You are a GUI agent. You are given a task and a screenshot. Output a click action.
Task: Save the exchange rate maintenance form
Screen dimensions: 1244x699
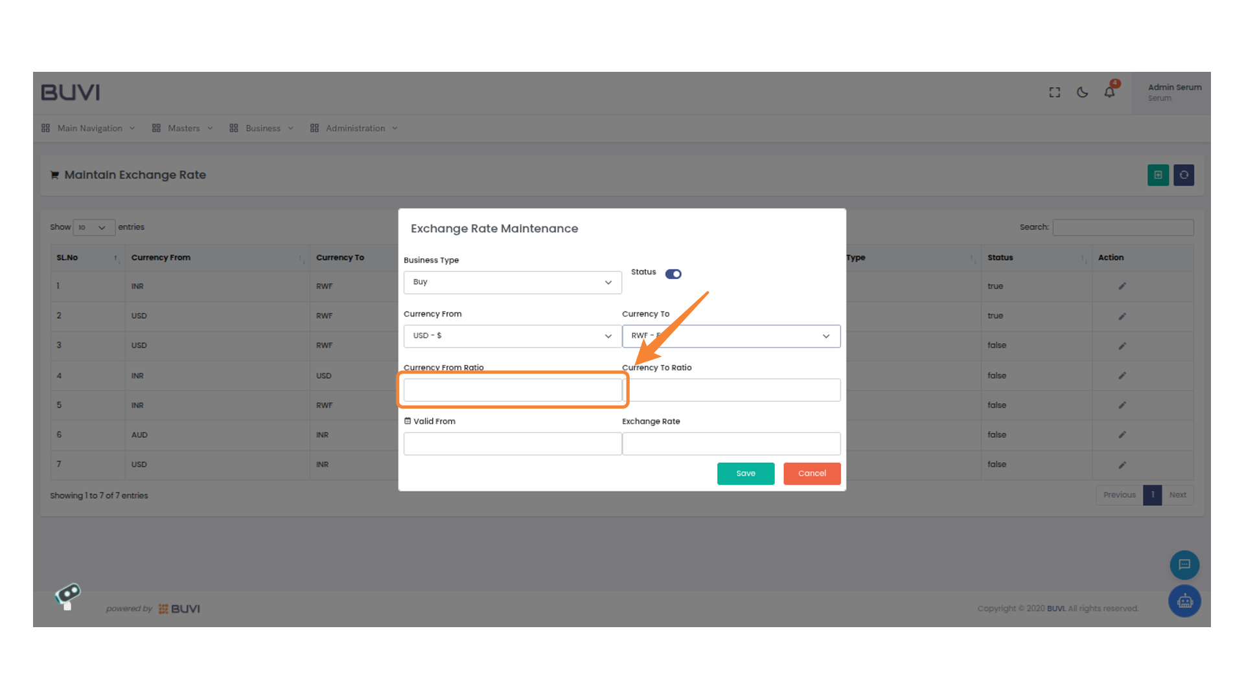click(x=745, y=473)
